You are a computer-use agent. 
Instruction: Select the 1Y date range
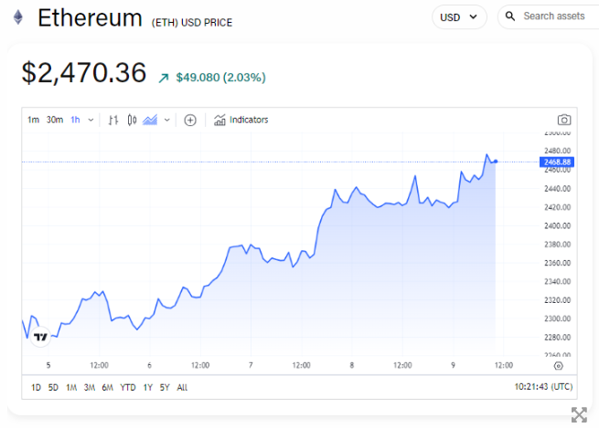[x=148, y=388]
